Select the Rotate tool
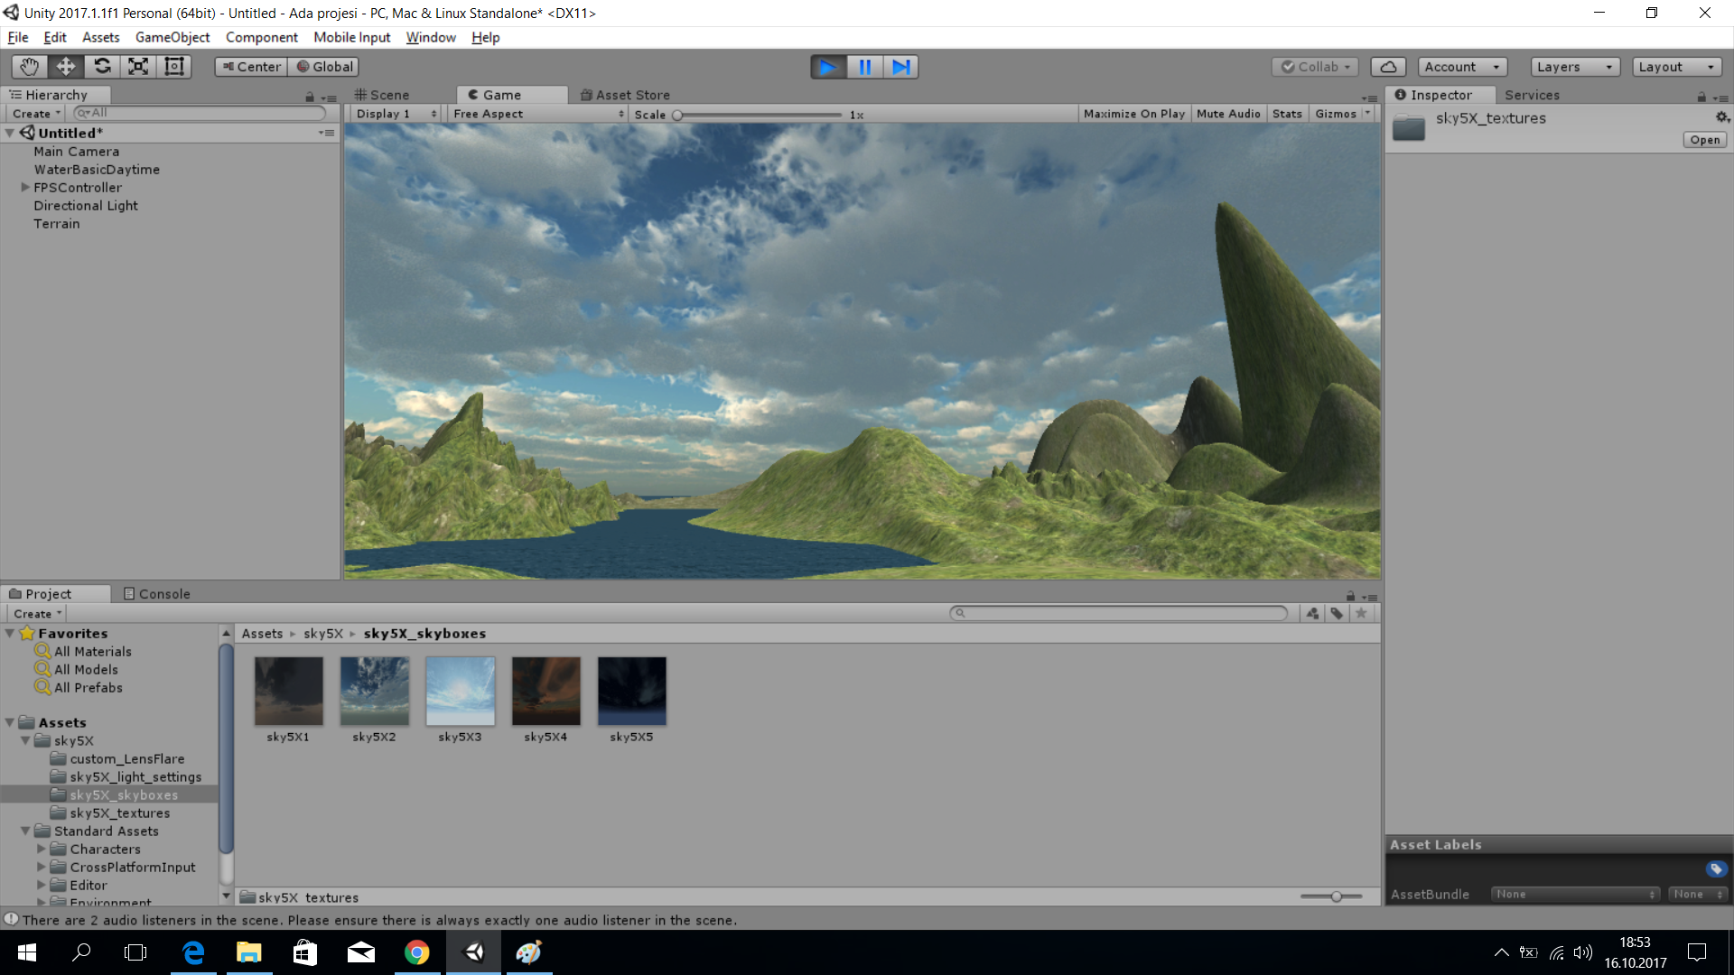 pyautogui.click(x=102, y=67)
